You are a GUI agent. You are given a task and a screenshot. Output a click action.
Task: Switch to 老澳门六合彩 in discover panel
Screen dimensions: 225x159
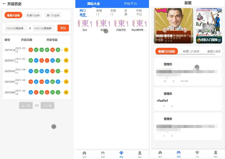pyautogui.click(x=191, y=51)
